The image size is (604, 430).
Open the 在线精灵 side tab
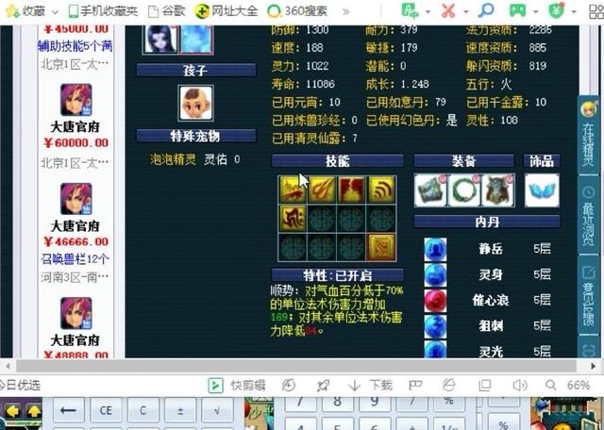tap(589, 134)
